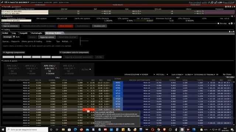Click the link icon beside ES contract title
Screen dimensions: 236x132
(x=2, y=2)
